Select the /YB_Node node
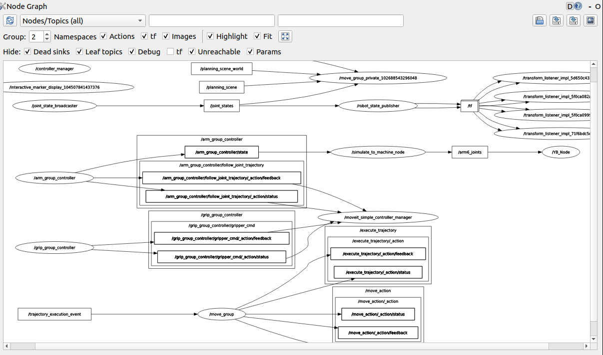603x355 pixels. point(561,152)
